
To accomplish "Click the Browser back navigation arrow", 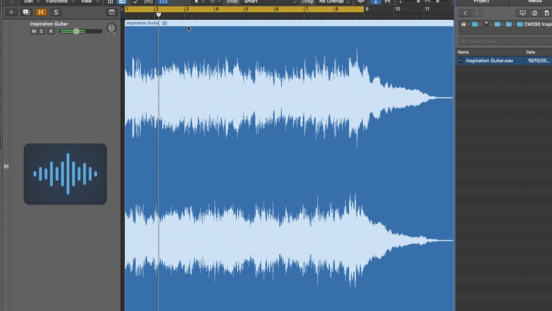I will tap(465, 13).
